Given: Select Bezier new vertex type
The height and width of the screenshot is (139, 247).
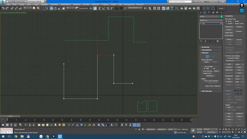Looking at the screenshot, I should pyautogui.click(x=234, y=21).
